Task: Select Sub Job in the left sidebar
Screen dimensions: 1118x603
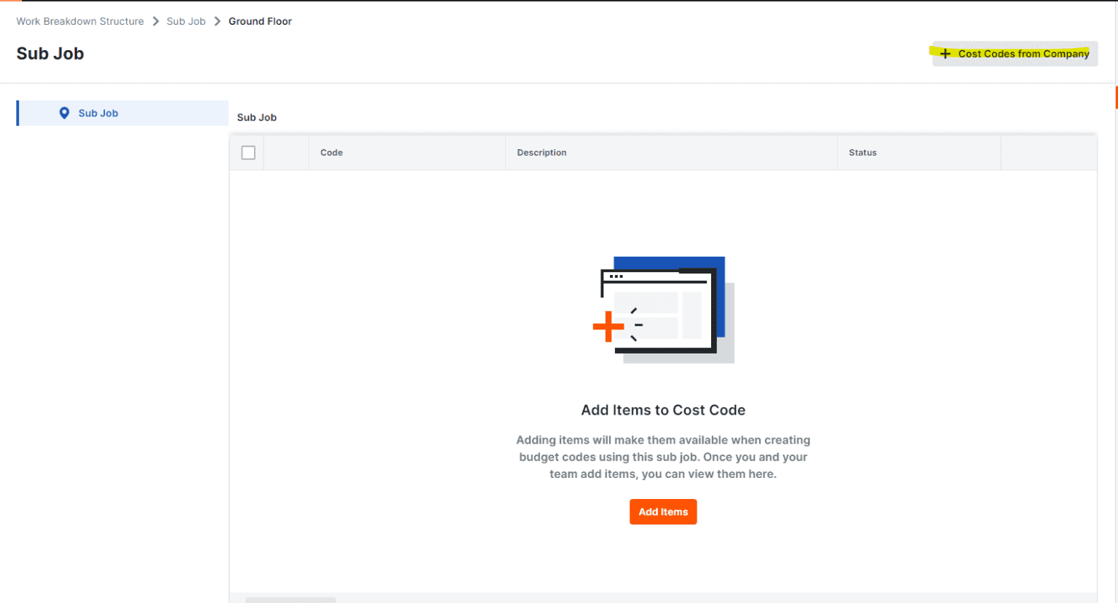Action: pyautogui.click(x=100, y=113)
